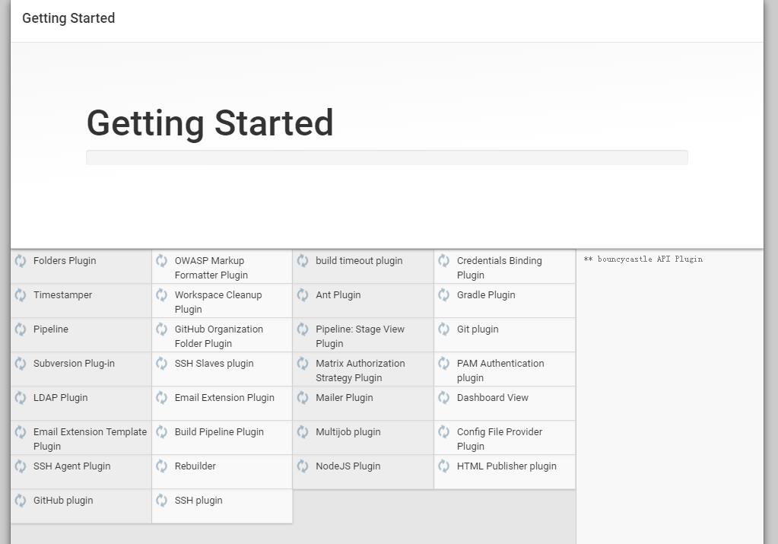Screen dimensions: 778x544
Task: Click the 'Workspace Cleanup Plugin' text
Action: (x=218, y=302)
